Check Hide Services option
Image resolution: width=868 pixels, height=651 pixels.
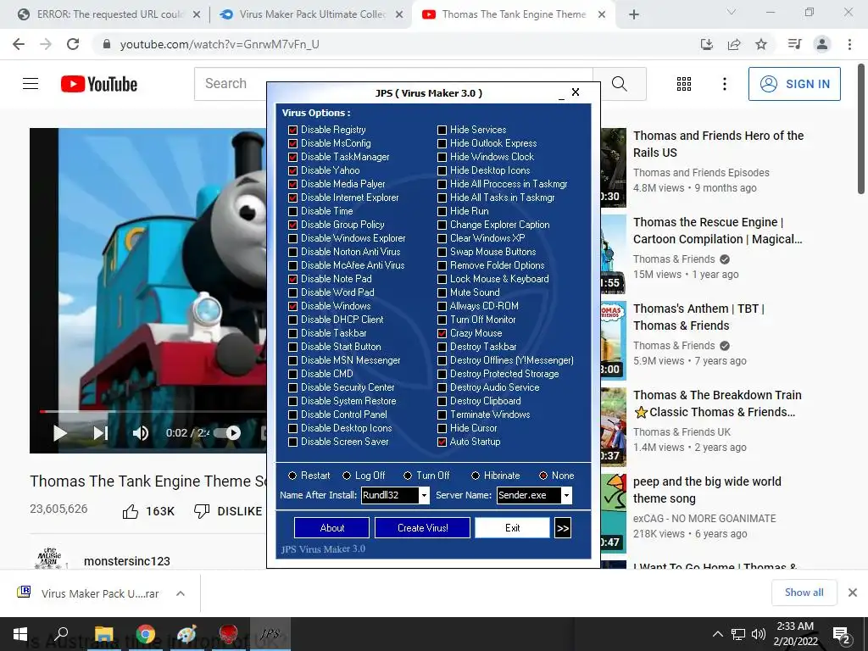[x=442, y=130]
